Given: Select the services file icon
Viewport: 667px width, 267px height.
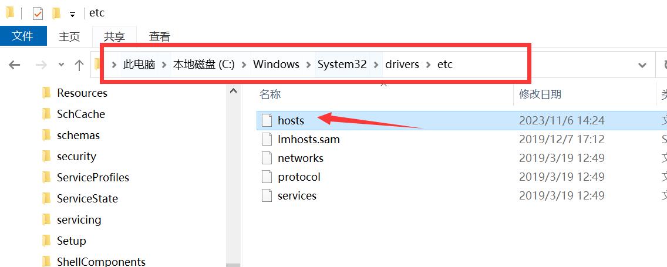Looking at the screenshot, I should pos(267,195).
